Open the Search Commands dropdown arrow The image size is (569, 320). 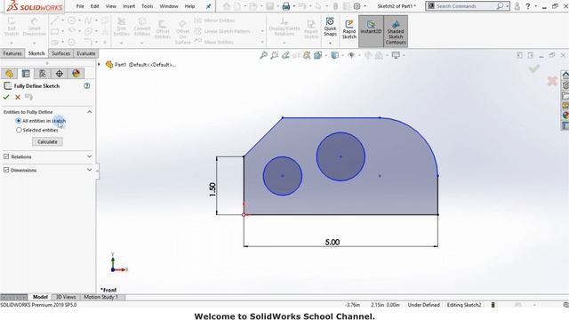click(507, 6)
